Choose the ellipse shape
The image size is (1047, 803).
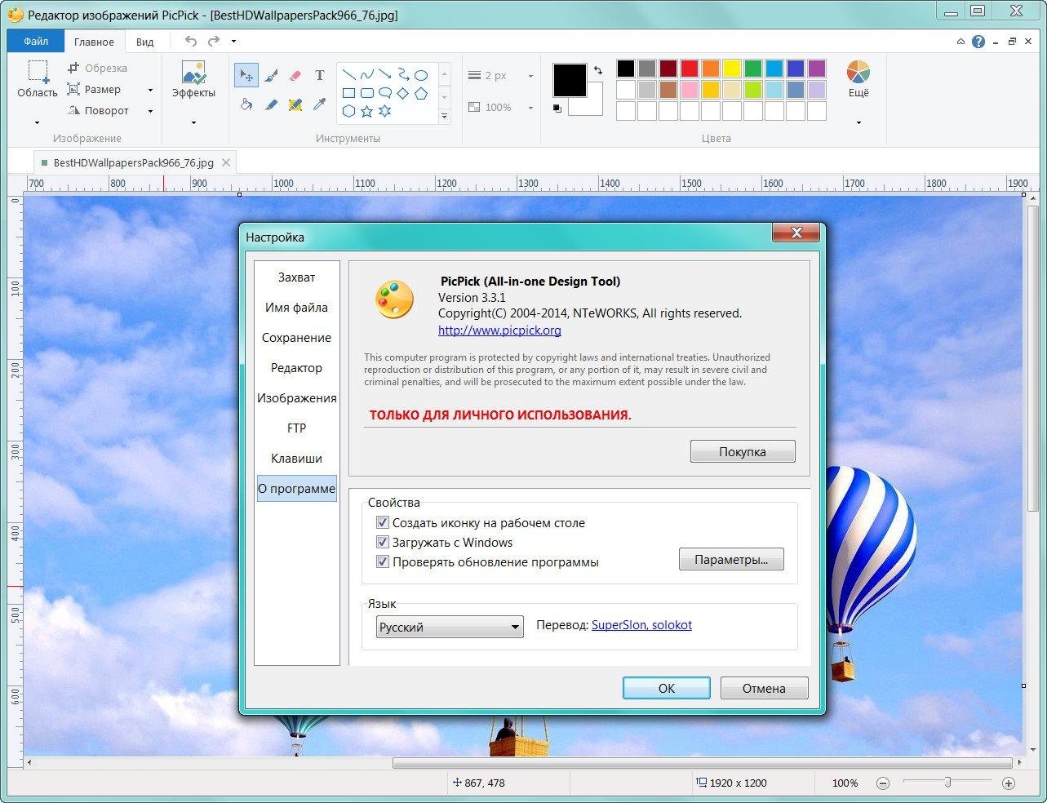click(421, 74)
